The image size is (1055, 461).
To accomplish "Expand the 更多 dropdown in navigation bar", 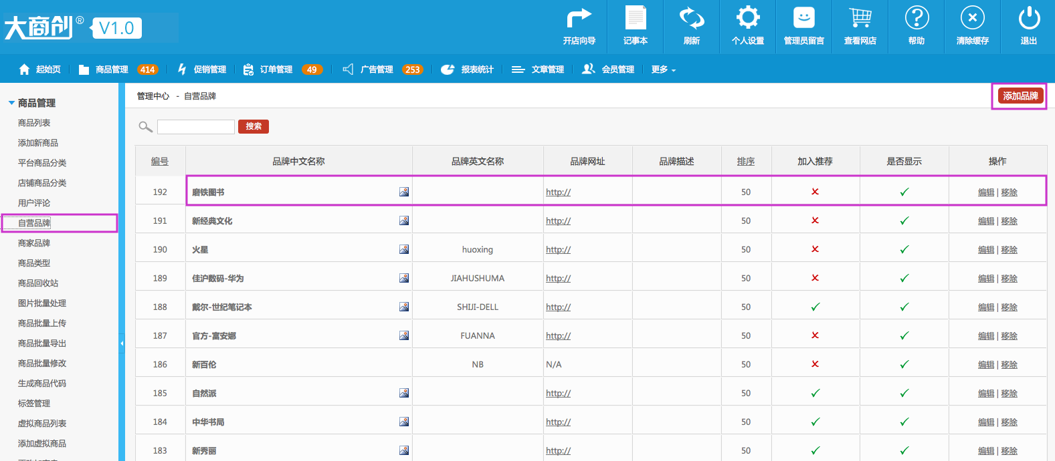I will 664,69.
